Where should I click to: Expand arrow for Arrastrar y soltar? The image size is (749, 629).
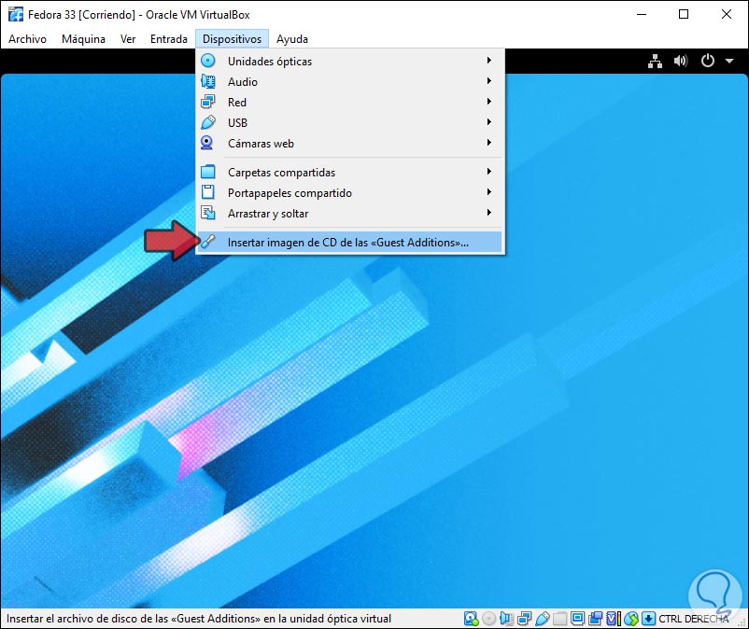point(489,212)
